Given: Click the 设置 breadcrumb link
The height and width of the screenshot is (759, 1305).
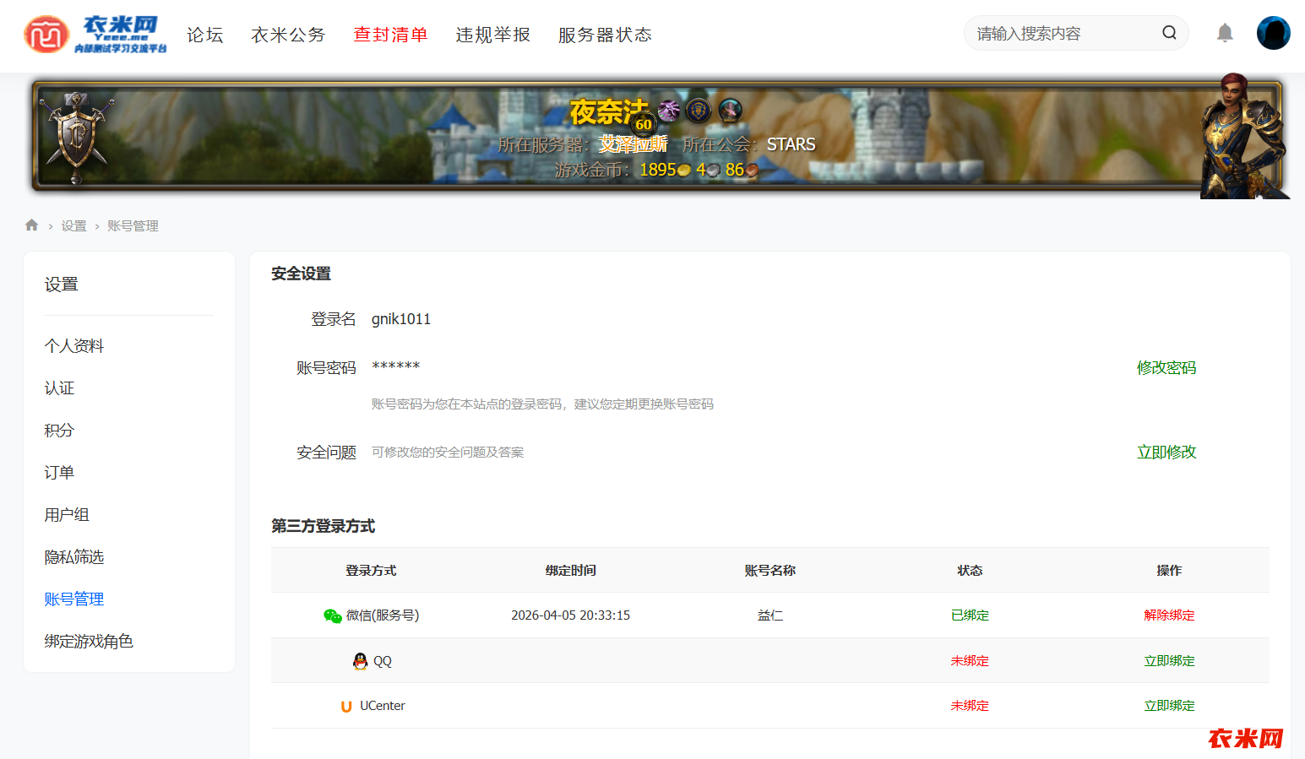Looking at the screenshot, I should coord(73,225).
